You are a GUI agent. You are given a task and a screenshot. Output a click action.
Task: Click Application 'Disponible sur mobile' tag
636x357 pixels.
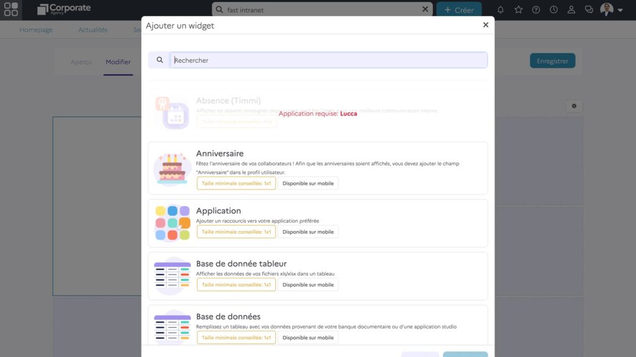(308, 232)
